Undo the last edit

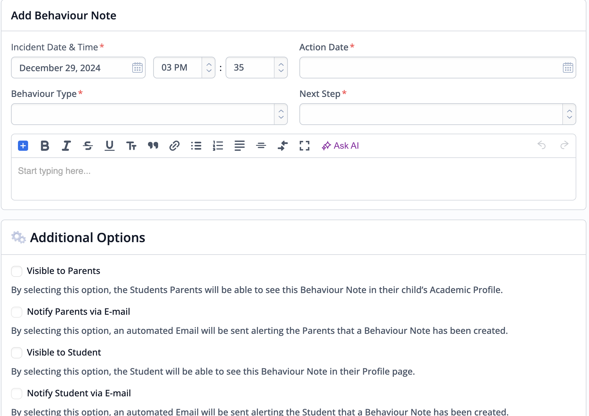(x=542, y=145)
